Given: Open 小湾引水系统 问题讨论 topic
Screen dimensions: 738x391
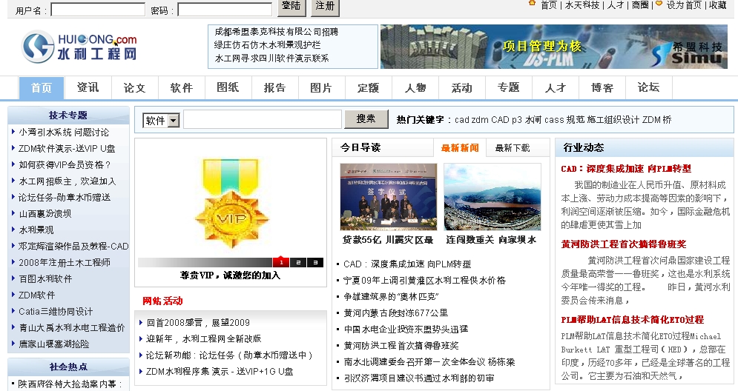Looking at the screenshot, I should click(x=64, y=133).
